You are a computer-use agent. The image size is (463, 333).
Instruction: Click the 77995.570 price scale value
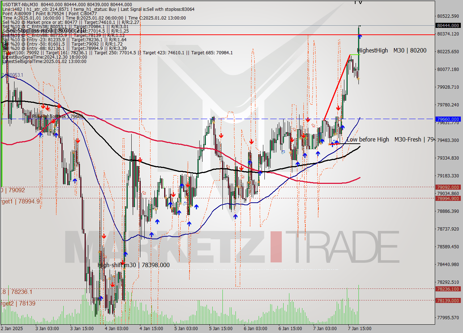coord(448,318)
